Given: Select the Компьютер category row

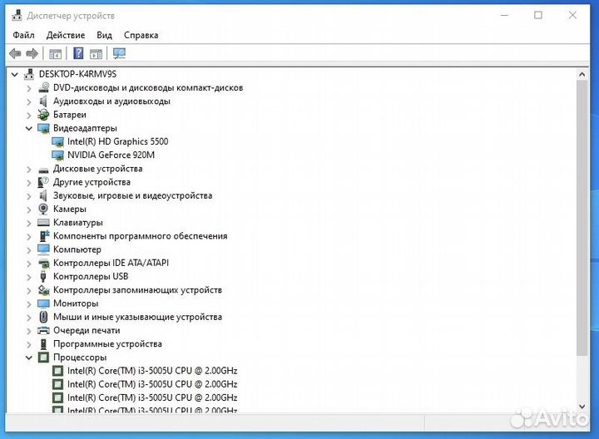Looking at the screenshot, I should click(77, 249).
